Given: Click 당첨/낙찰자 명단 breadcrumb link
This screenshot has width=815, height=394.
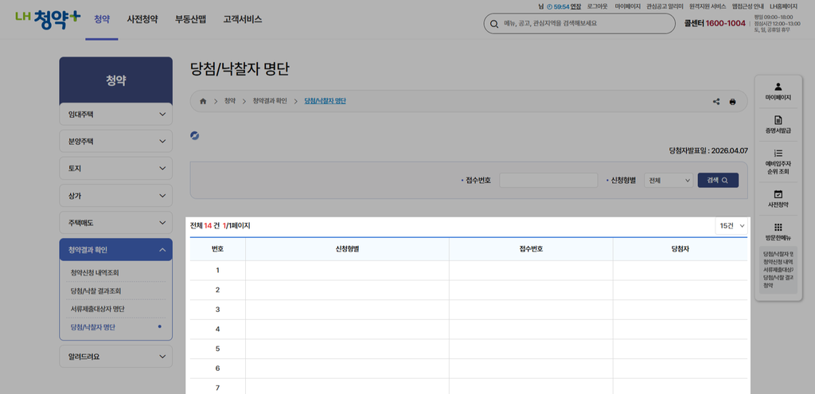Looking at the screenshot, I should tap(326, 101).
